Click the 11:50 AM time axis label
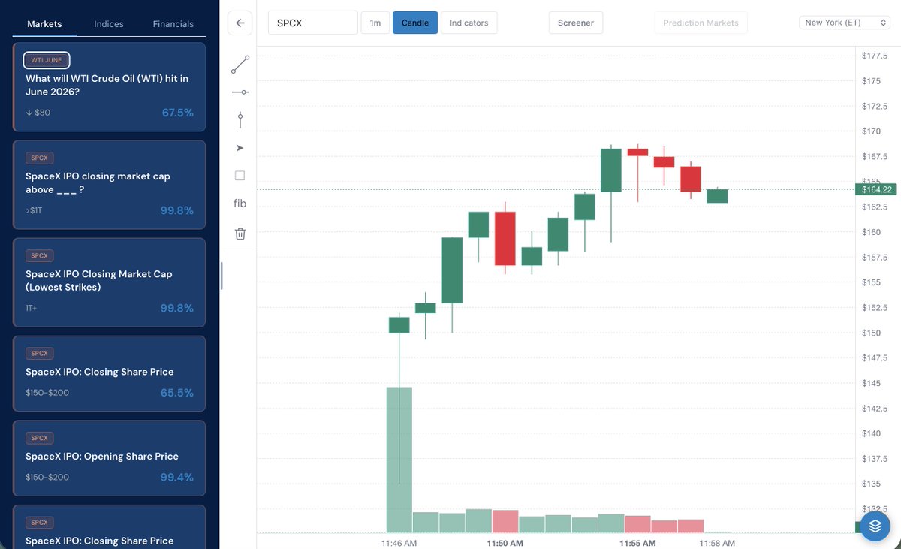The width and height of the screenshot is (901, 549). tap(505, 542)
